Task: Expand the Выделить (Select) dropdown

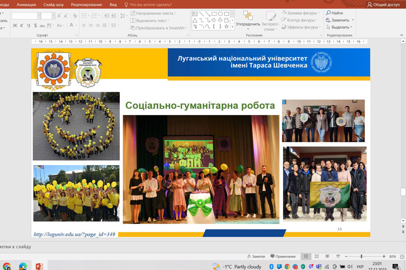Action: (351, 27)
